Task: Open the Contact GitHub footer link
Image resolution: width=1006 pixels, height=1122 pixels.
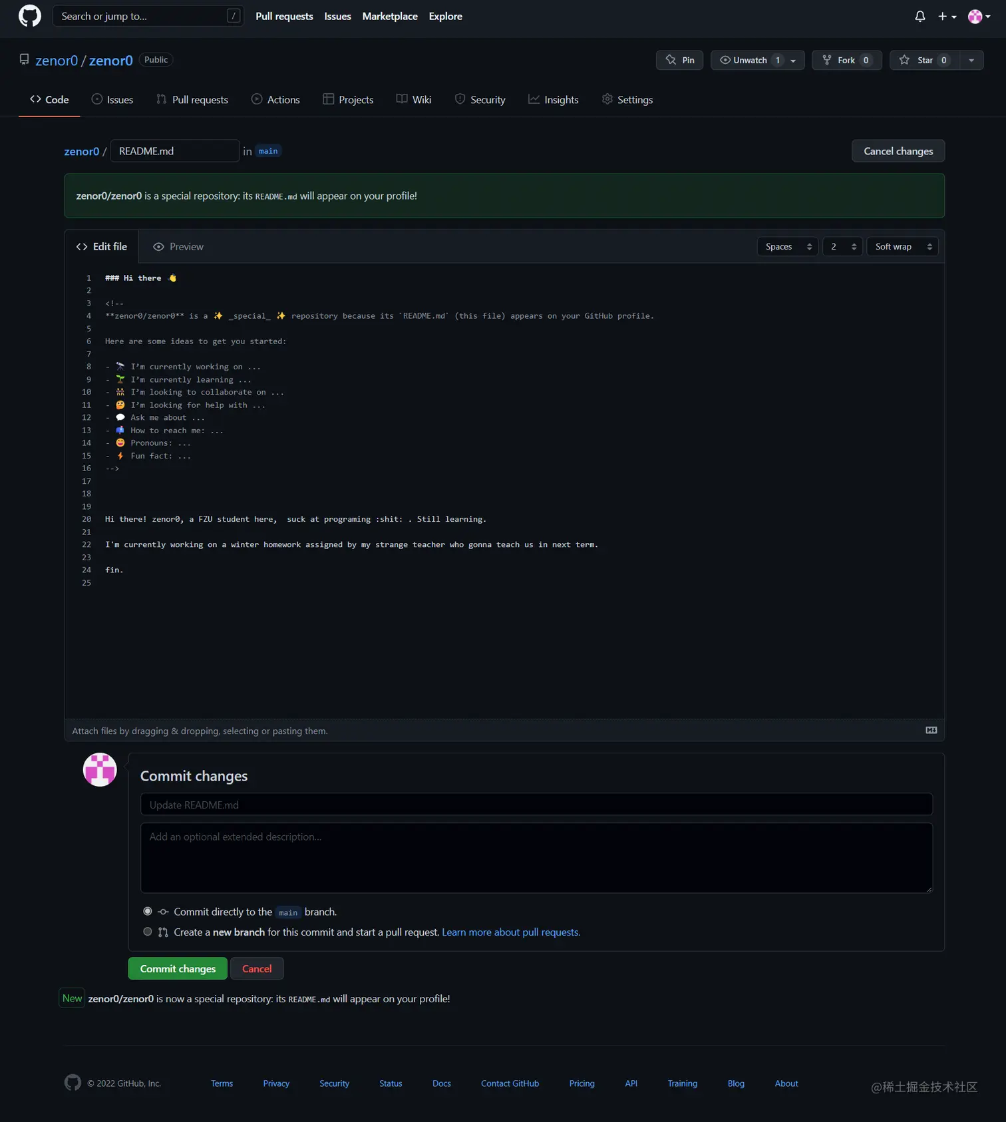Action: (510, 1083)
